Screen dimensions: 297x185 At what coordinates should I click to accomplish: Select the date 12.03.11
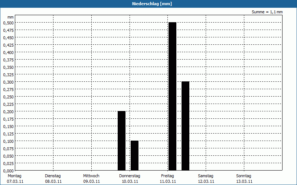pos(206,182)
